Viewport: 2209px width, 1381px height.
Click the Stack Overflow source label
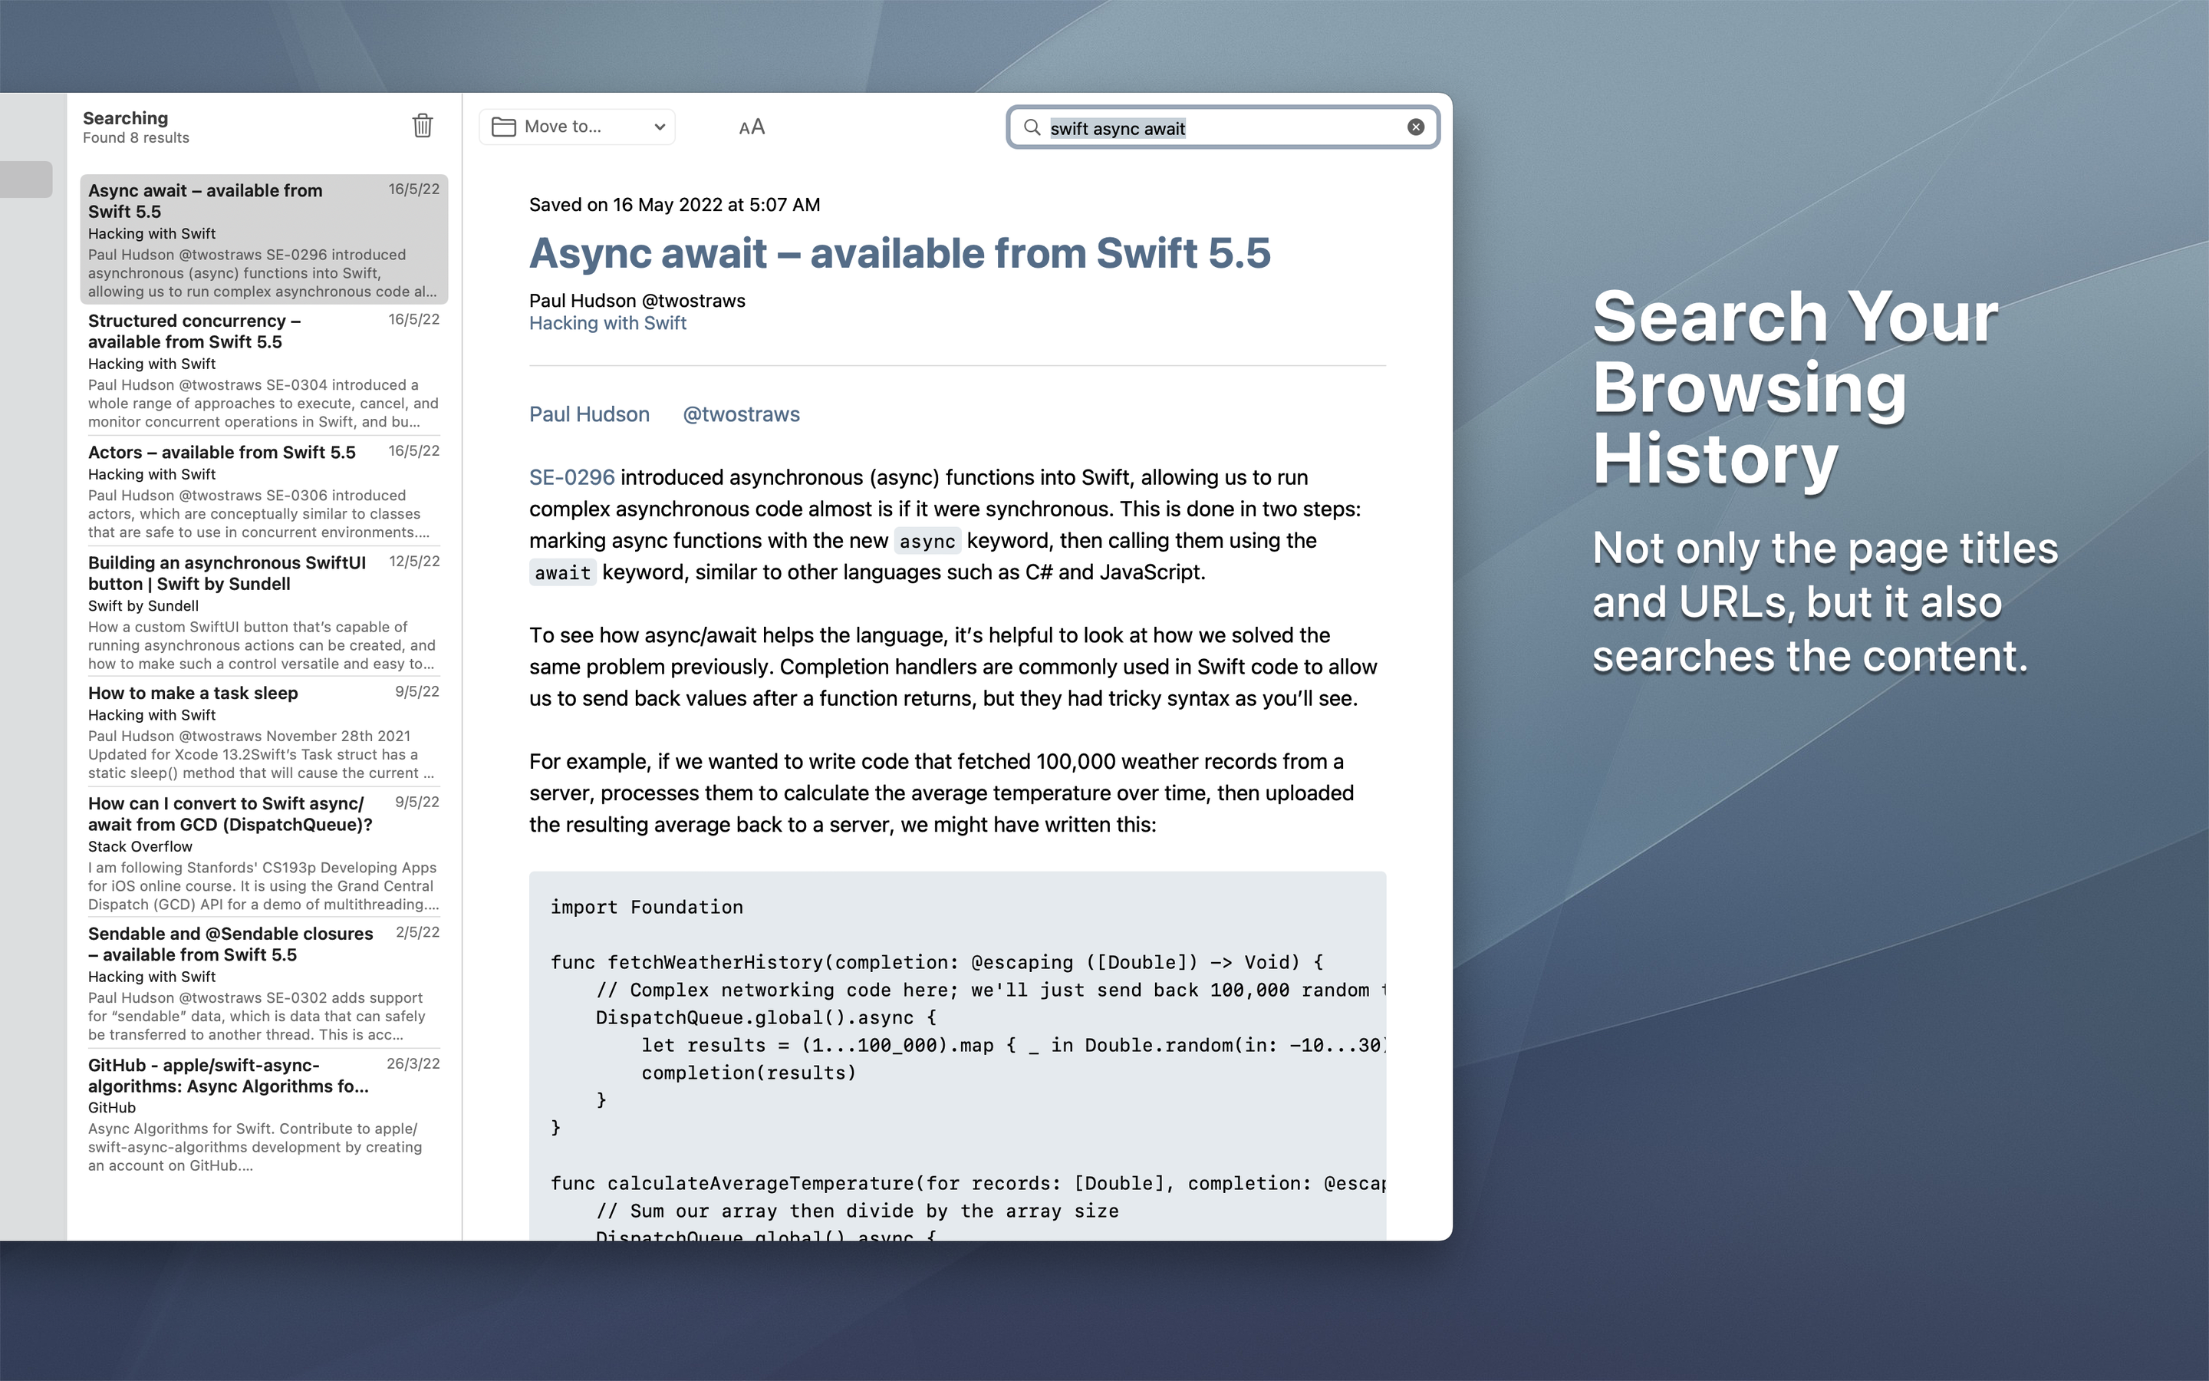pos(140,847)
